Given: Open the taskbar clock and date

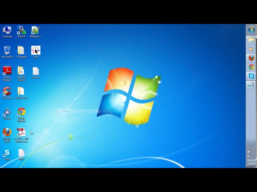Looking at the screenshot, I should (252, 162).
